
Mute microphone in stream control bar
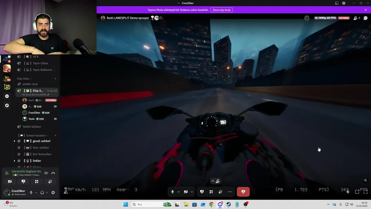172,192
